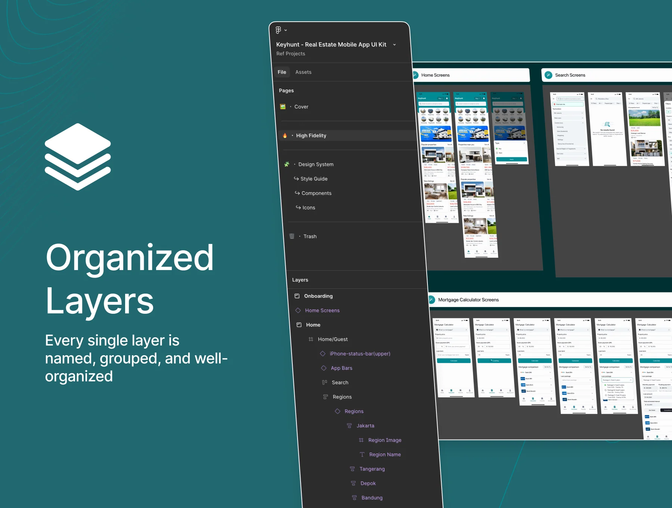Click the auto-layout icon beside white Regions layer
The image size is (672, 508).
pos(326,397)
